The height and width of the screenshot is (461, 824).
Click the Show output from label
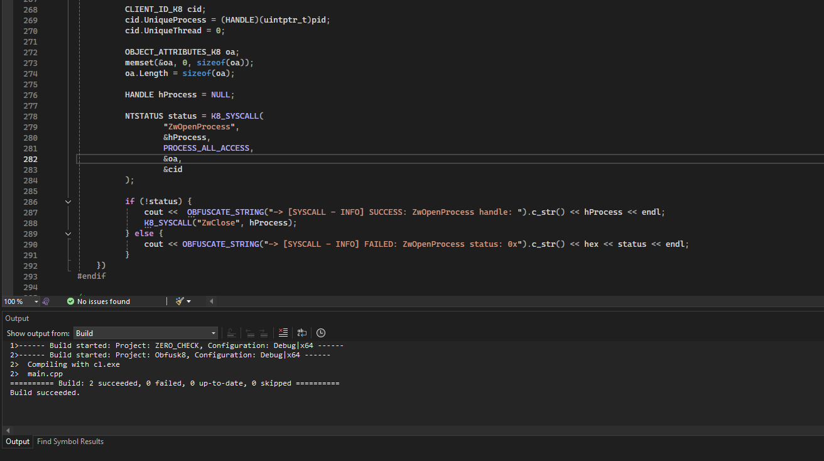pos(38,334)
